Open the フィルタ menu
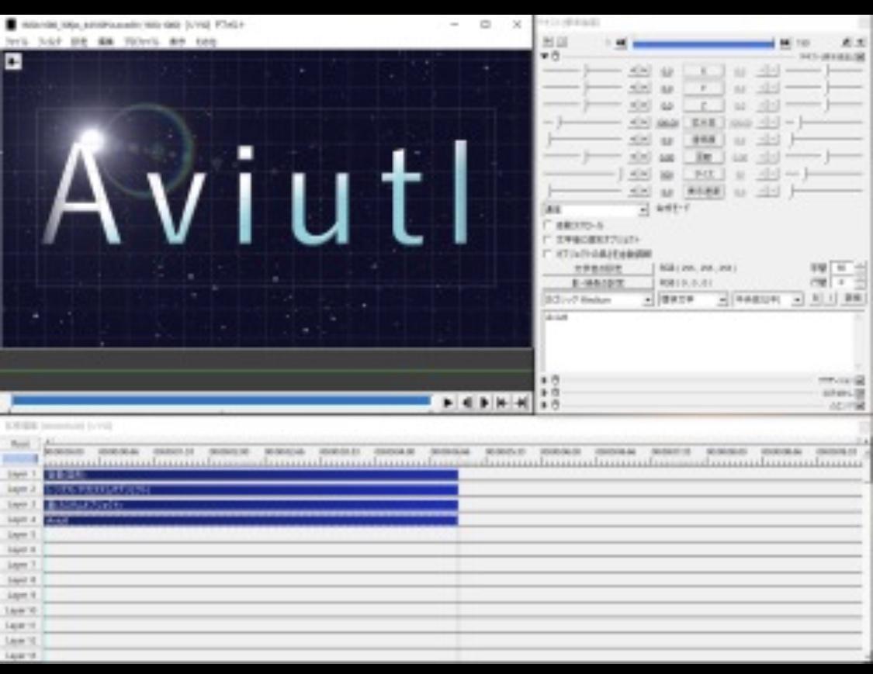 point(50,42)
